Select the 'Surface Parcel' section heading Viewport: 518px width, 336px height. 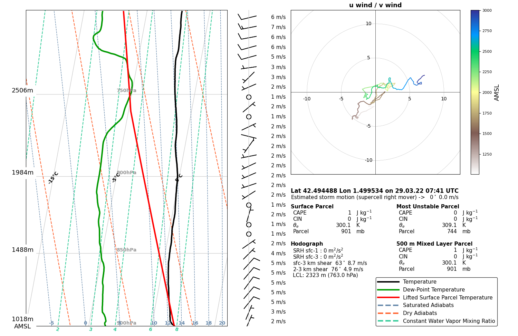coord(312,207)
